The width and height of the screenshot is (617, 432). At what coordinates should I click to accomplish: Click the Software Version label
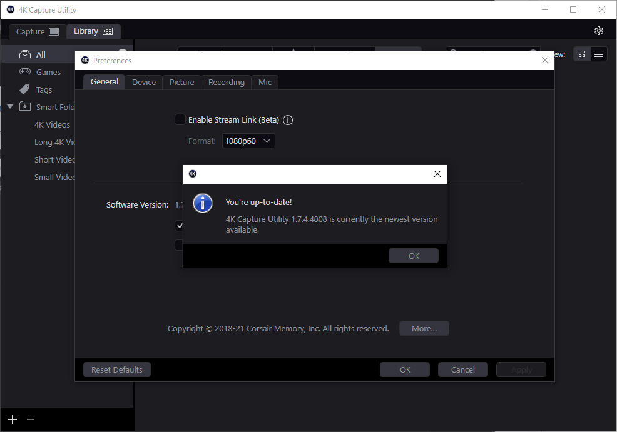click(x=137, y=205)
